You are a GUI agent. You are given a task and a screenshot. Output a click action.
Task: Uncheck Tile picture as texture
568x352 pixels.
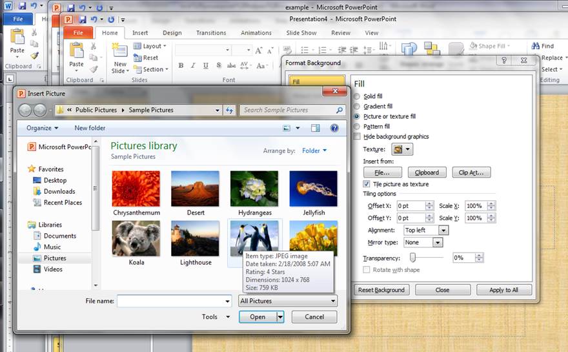click(x=367, y=184)
